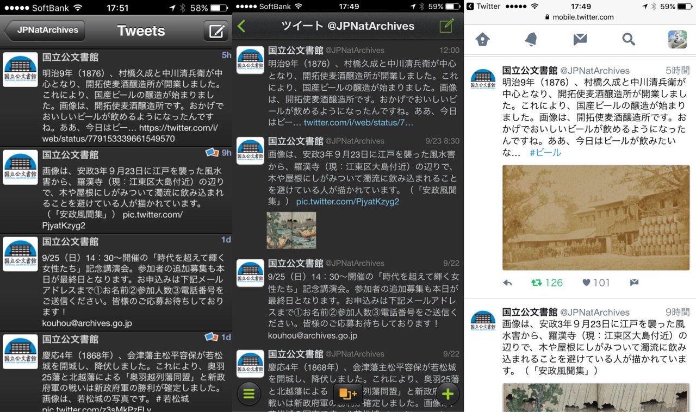Open the twitter.com/i/web/status/7… link in middle app
Viewport: 696px width, 412px height.
(x=358, y=123)
